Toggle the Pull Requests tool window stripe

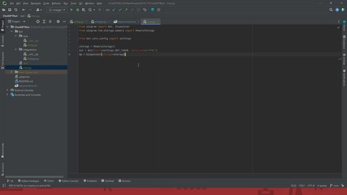2,61
